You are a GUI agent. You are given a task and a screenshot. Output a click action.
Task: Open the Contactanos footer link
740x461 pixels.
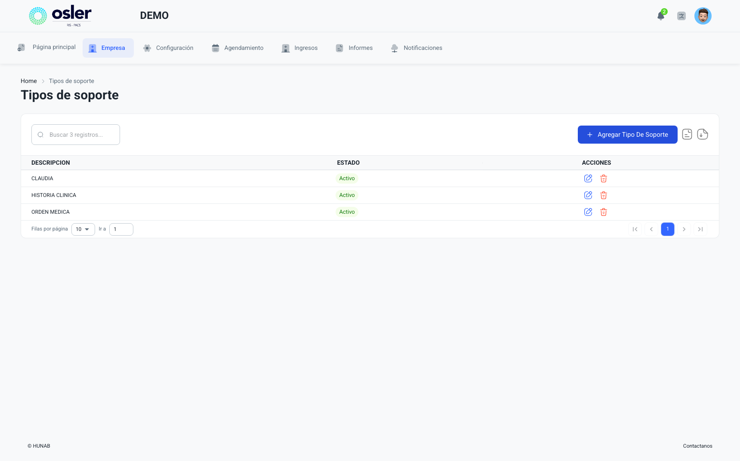coord(698,446)
